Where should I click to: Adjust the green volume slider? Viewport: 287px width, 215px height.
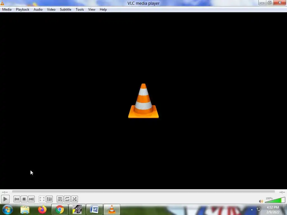pyautogui.click(x=275, y=200)
